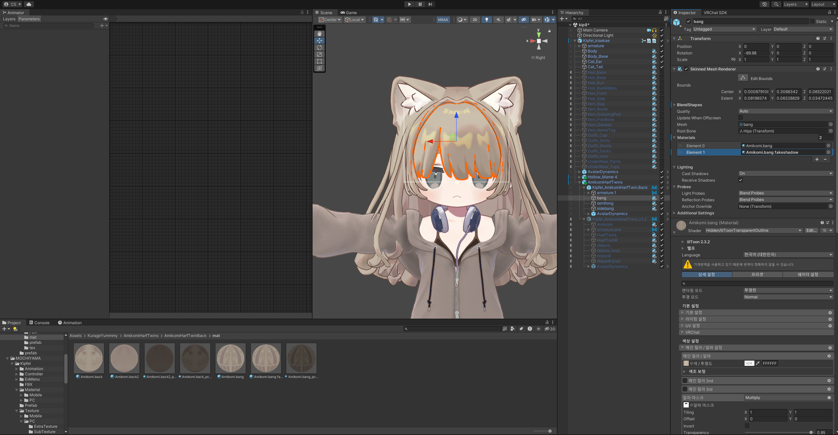Toggle scene lighting bulb icon
The height and width of the screenshot is (435, 838).
pyautogui.click(x=486, y=20)
